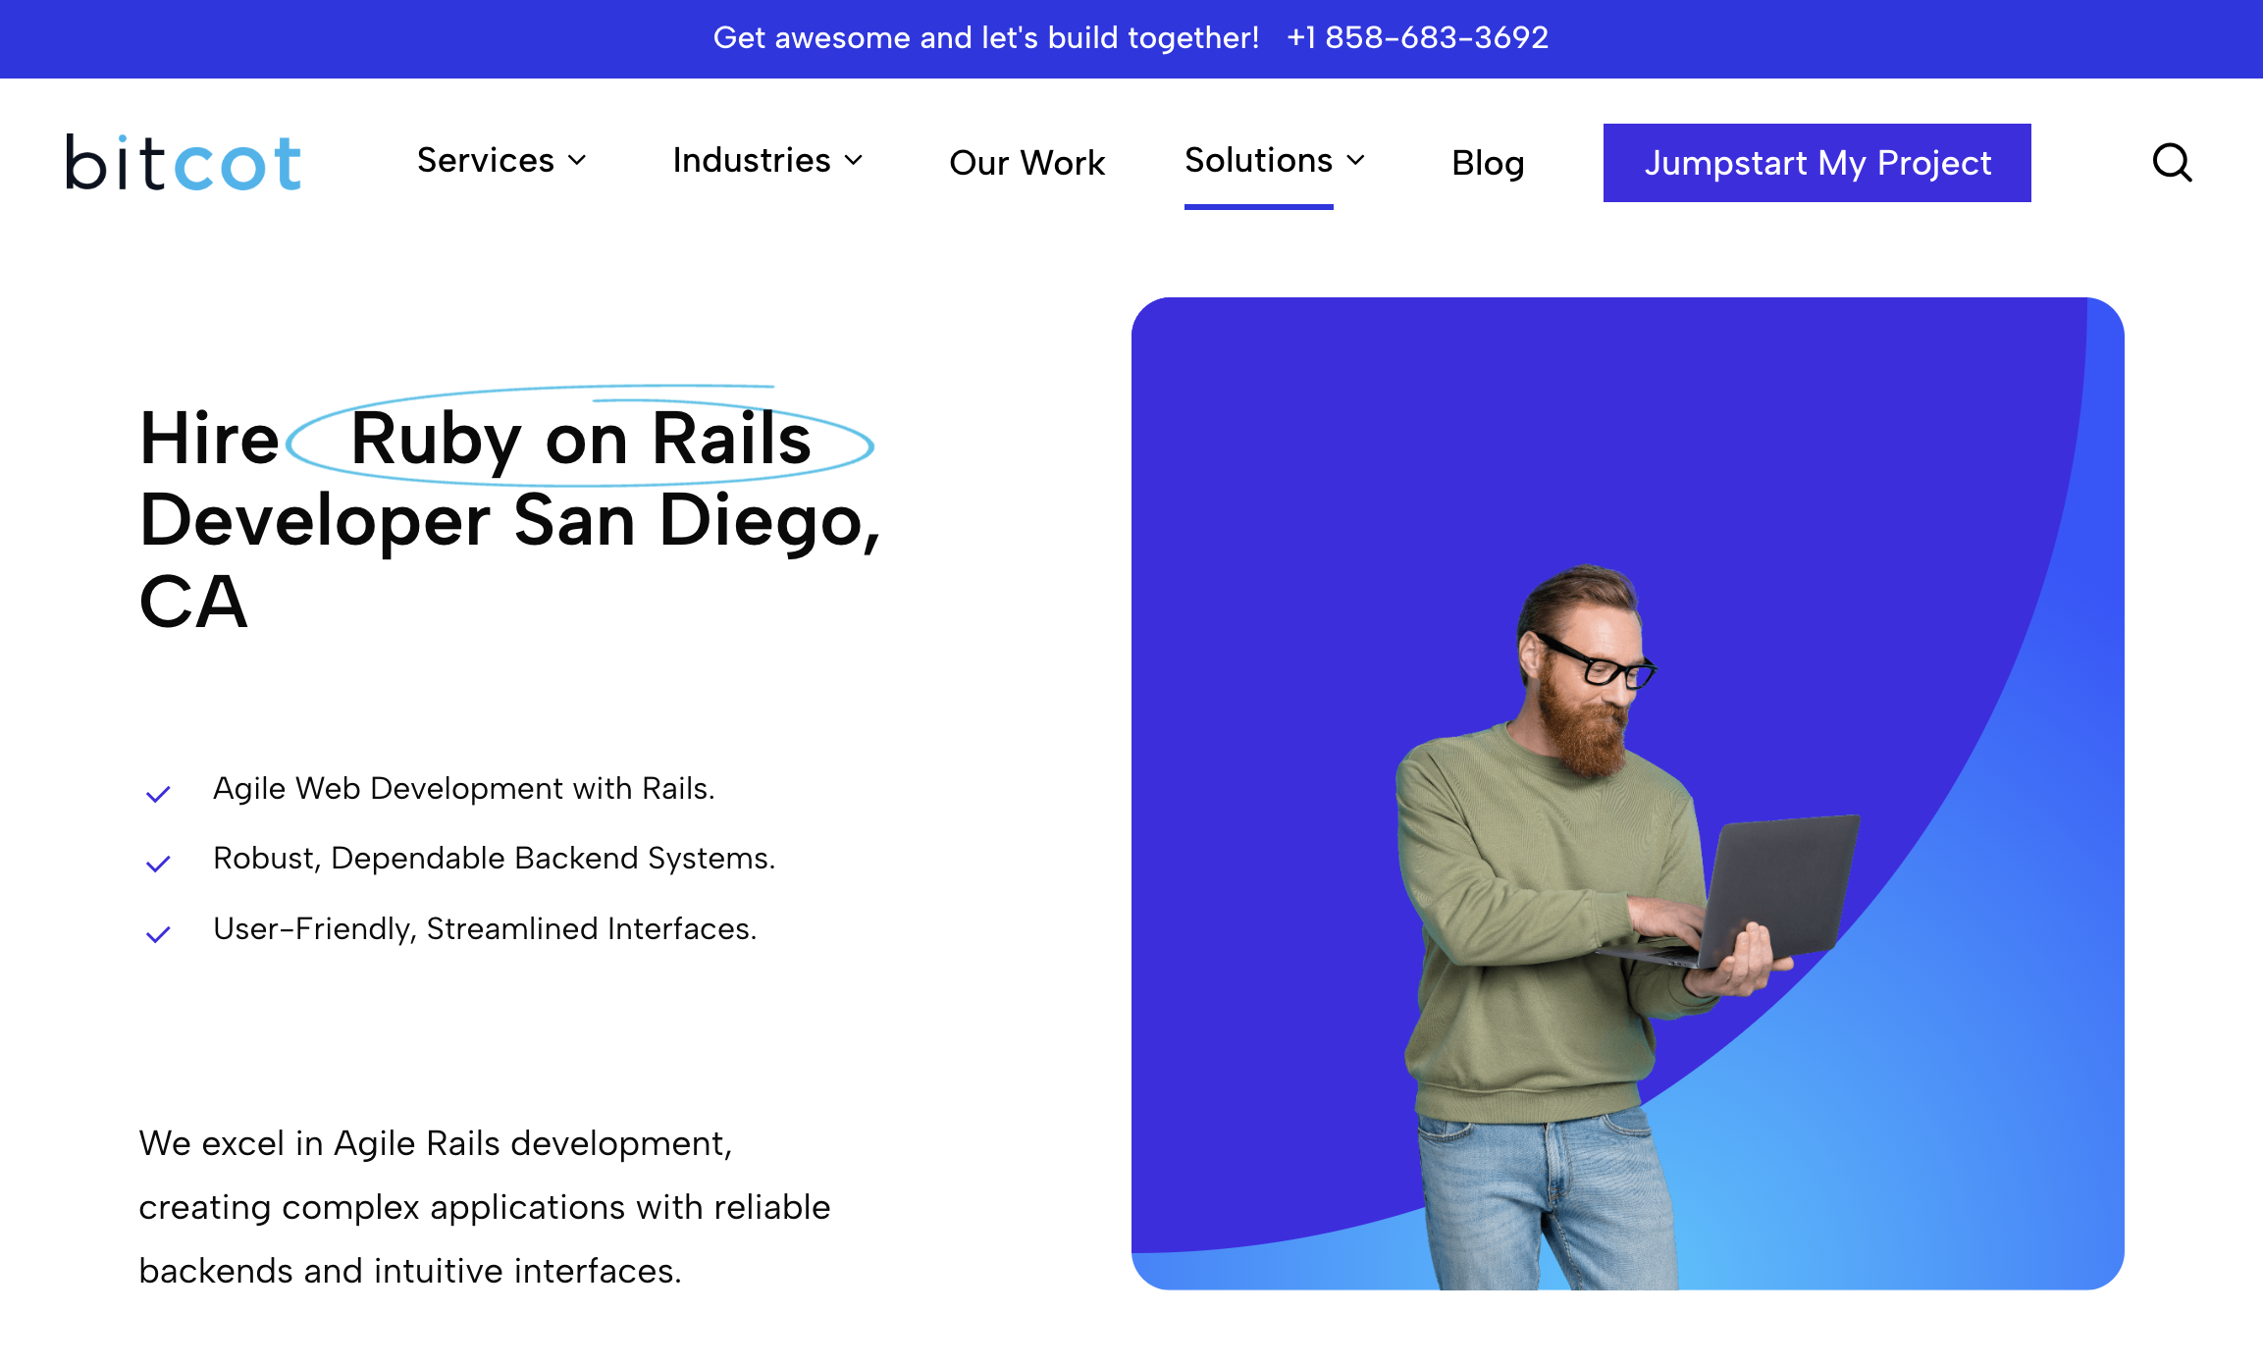The width and height of the screenshot is (2263, 1366).
Task: Click the checkmark beside Robust, Dependable Backend
Action: coord(158,864)
